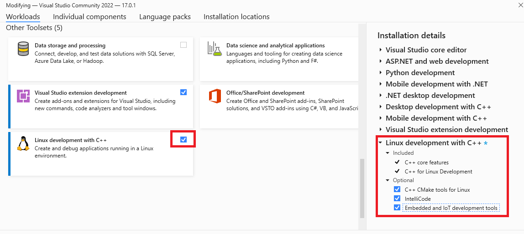Uncheck C++ CMake tools for Linux option
524x234 pixels.
pyautogui.click(x=397, y=189)
